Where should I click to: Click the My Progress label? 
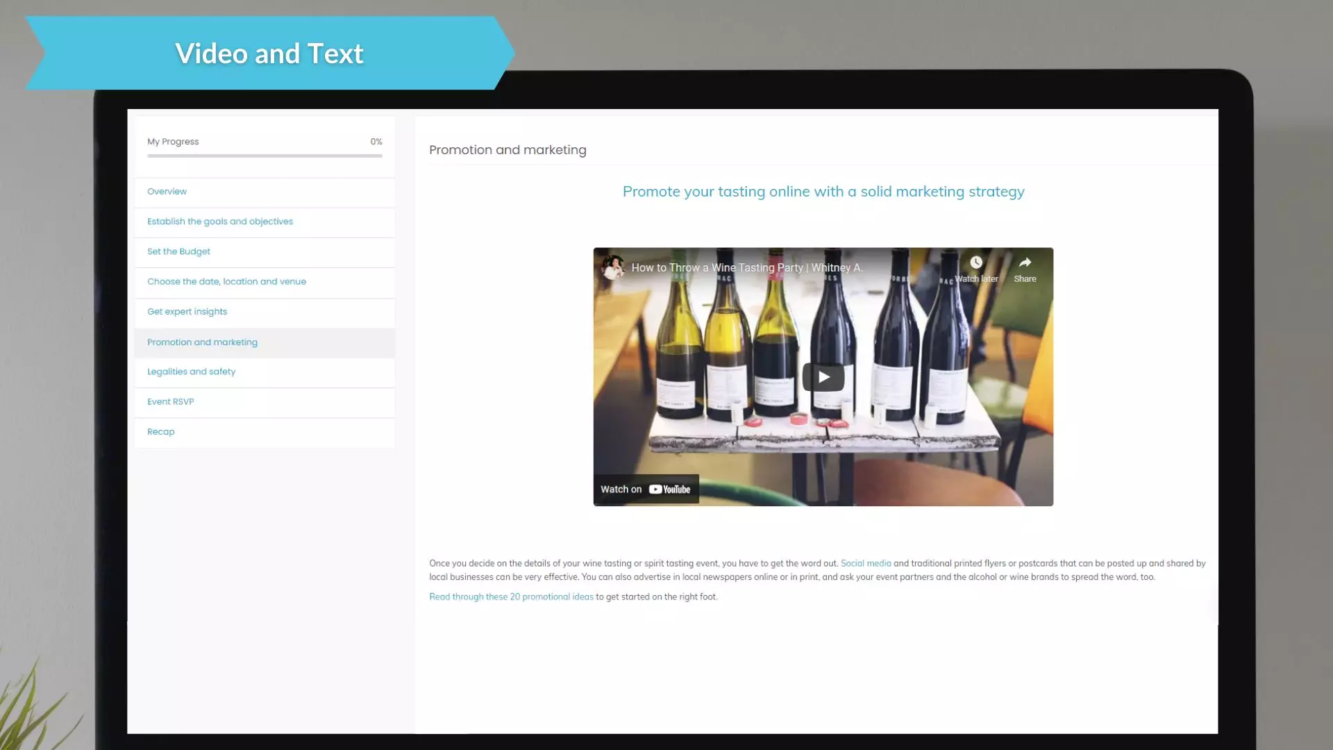173,142
